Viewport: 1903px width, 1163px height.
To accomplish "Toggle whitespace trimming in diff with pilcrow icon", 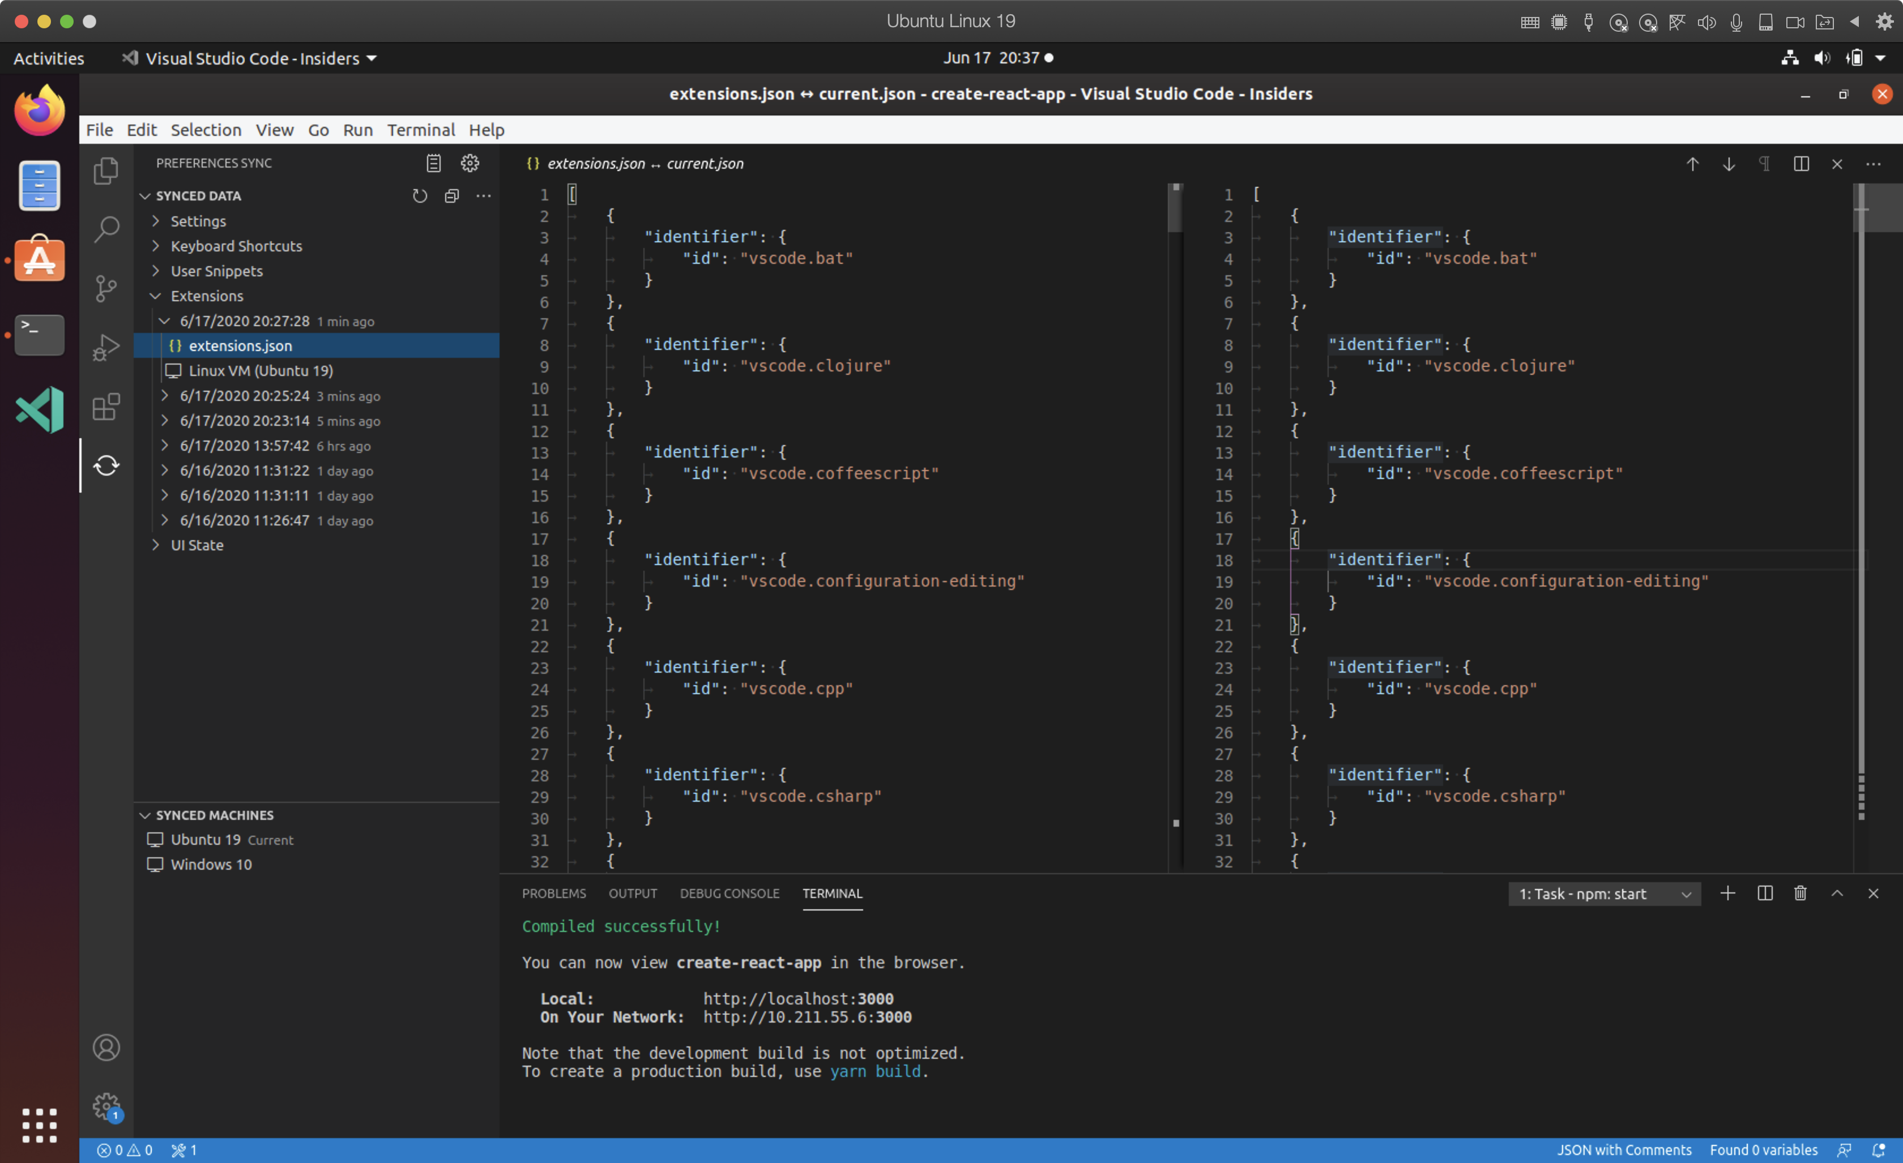I will (1764, 164).
